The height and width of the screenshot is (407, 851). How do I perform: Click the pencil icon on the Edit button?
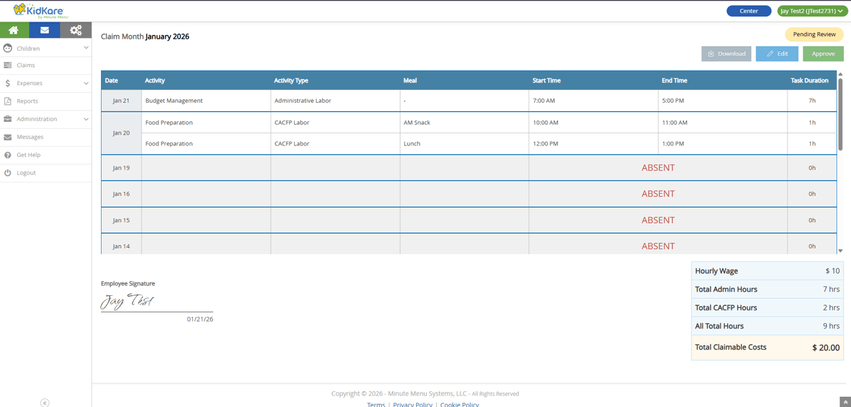(x=770, y=54)
